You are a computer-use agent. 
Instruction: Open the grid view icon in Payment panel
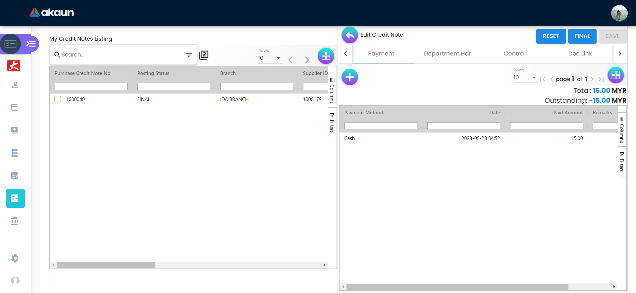coord(615,75)
